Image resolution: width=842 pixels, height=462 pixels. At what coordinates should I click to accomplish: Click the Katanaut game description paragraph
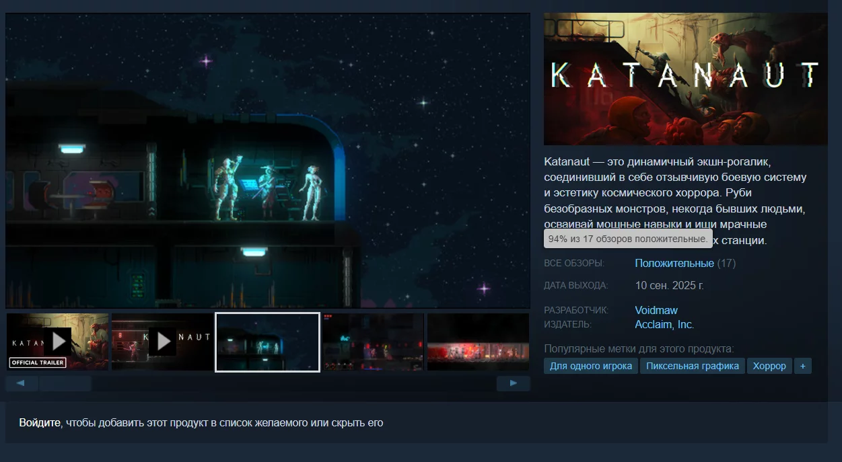click(676, 200)
